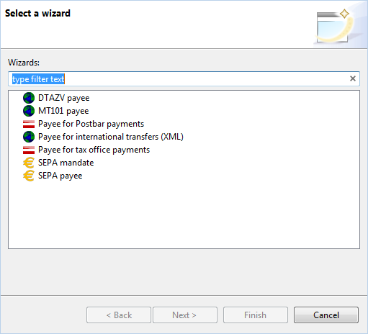The width and height of the screenshot is (368, 334).
Task: Click the globe icon for international transfers (XML)
Action: point(29,137)
